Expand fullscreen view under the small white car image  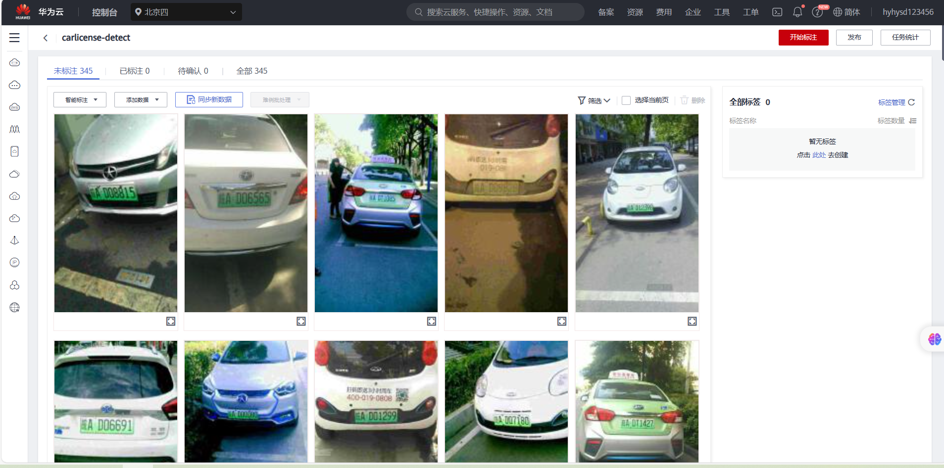[x=692, y=322]
